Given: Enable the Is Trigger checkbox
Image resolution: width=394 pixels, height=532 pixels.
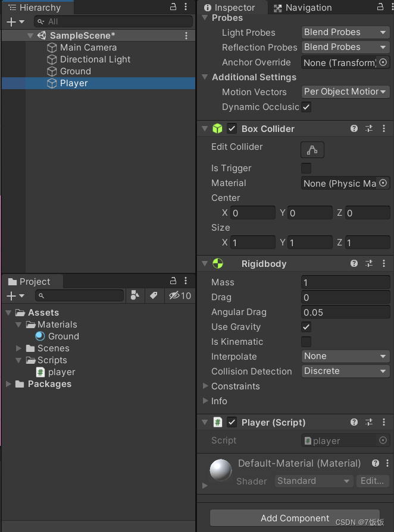Looking at the screenshot, I should (x=306, y=168).
